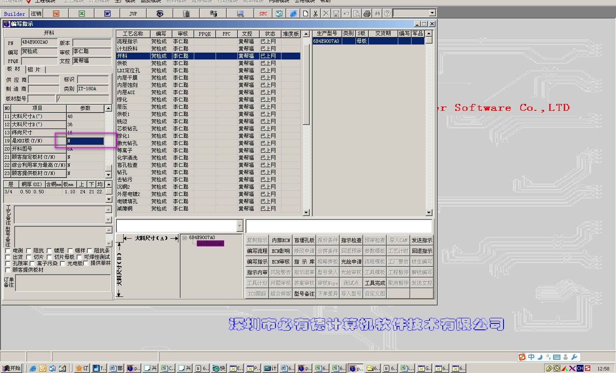Click the PowerPoint toolbar icon
The image size is (616, 373).
click(x=56, y=14)
